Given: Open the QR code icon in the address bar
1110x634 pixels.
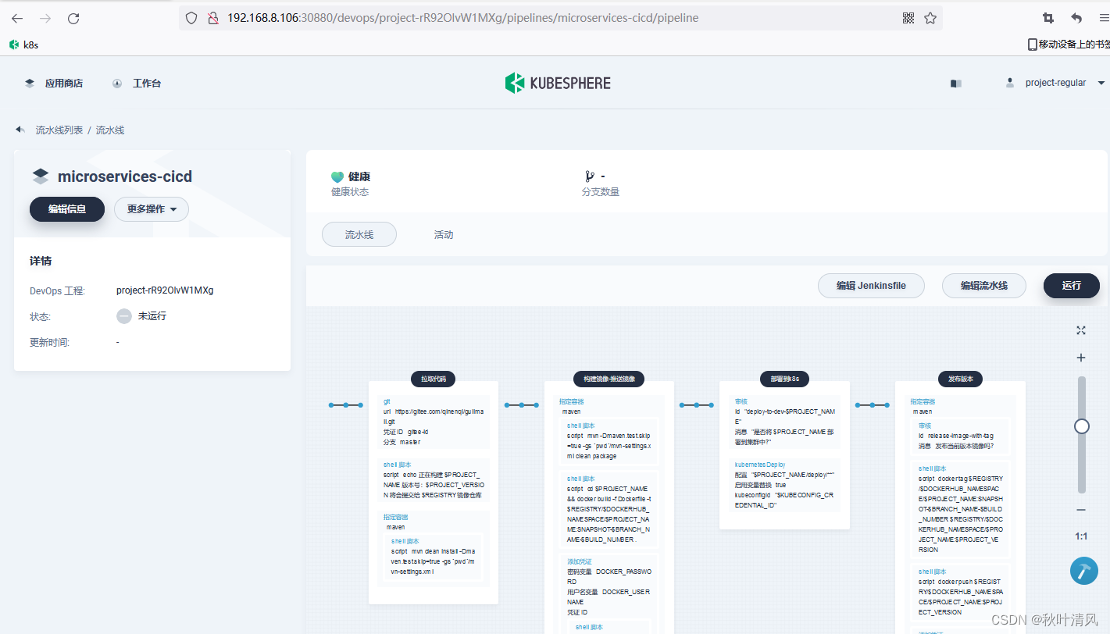Looking at the screenshot, I should tap(908, 18).
